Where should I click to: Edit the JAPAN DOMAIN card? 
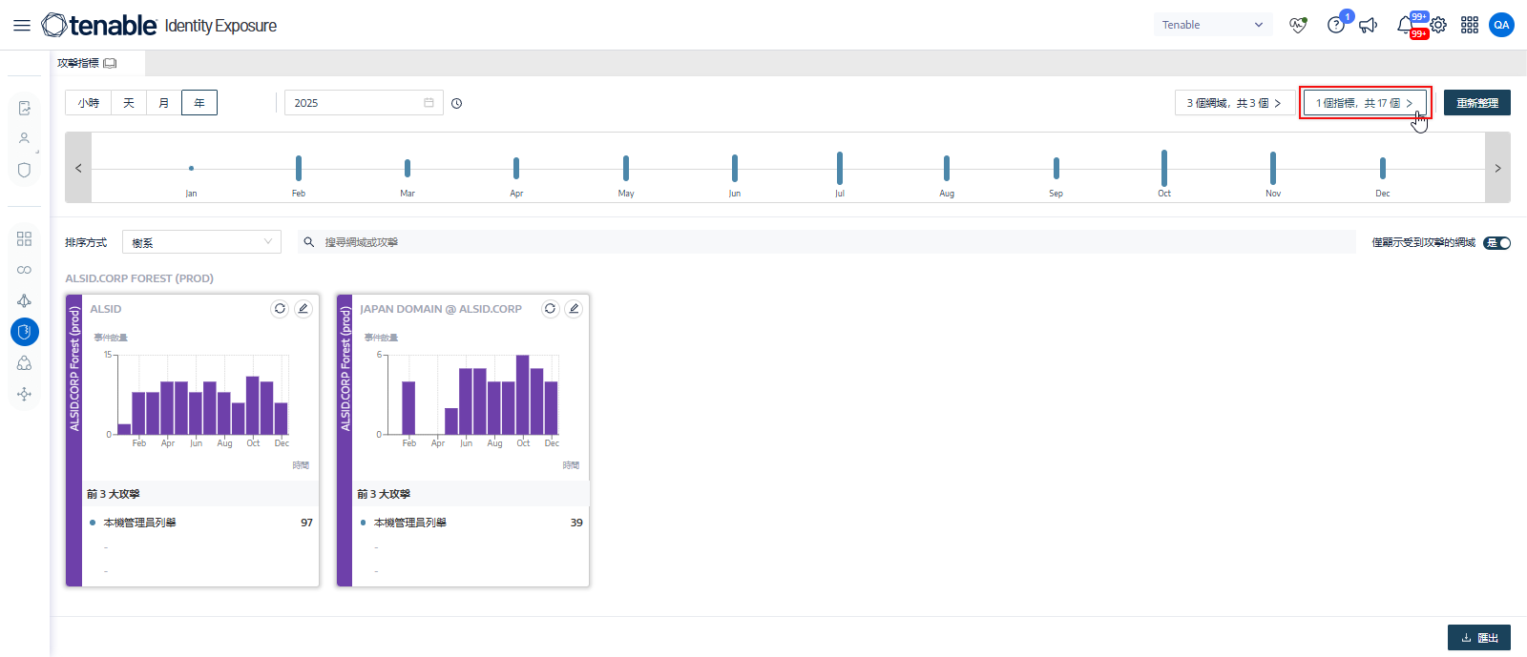(x=574, y=309)
